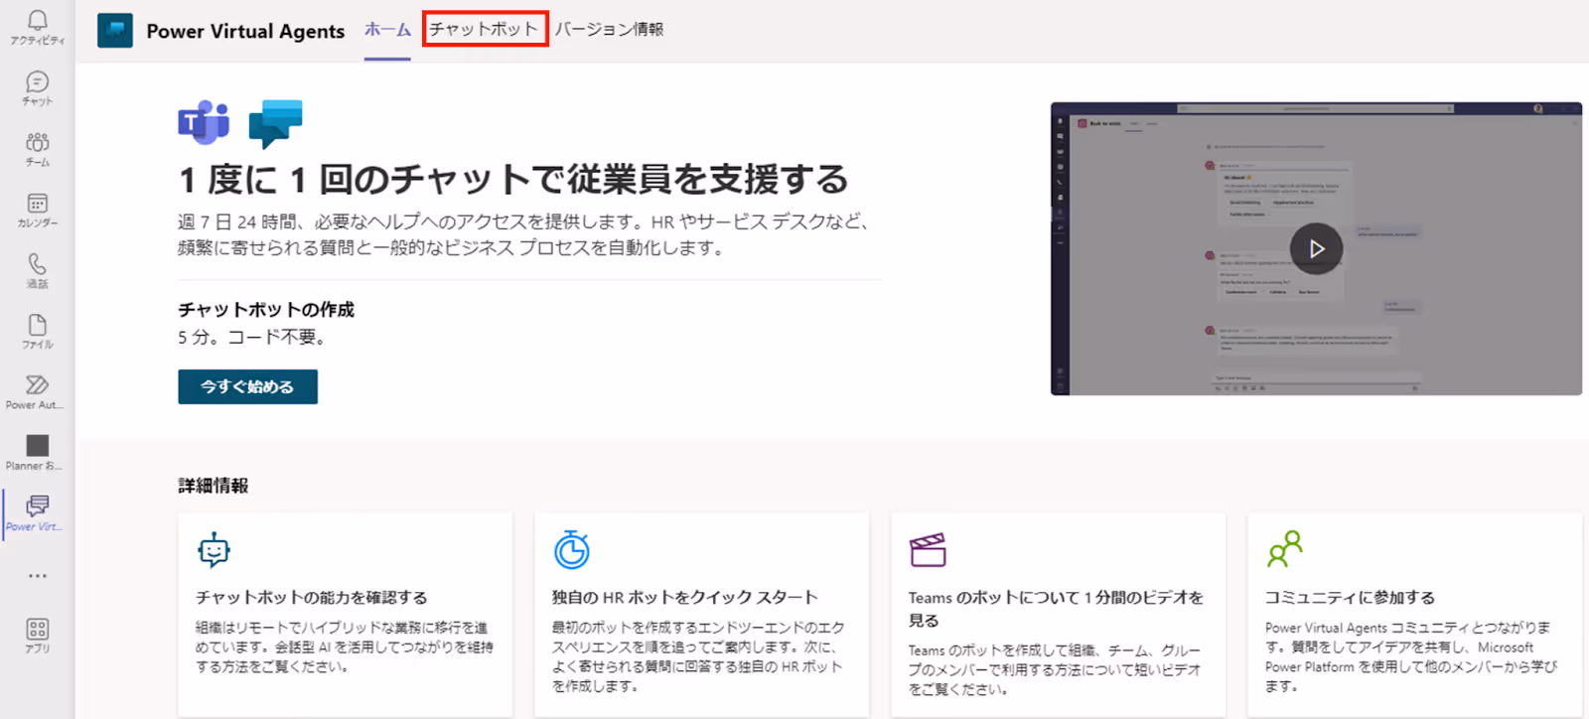Open the more apps ellipsis in sidebar
Image resolution: width=1589 pixels, height=719 pixels.
tap(38, 576)
